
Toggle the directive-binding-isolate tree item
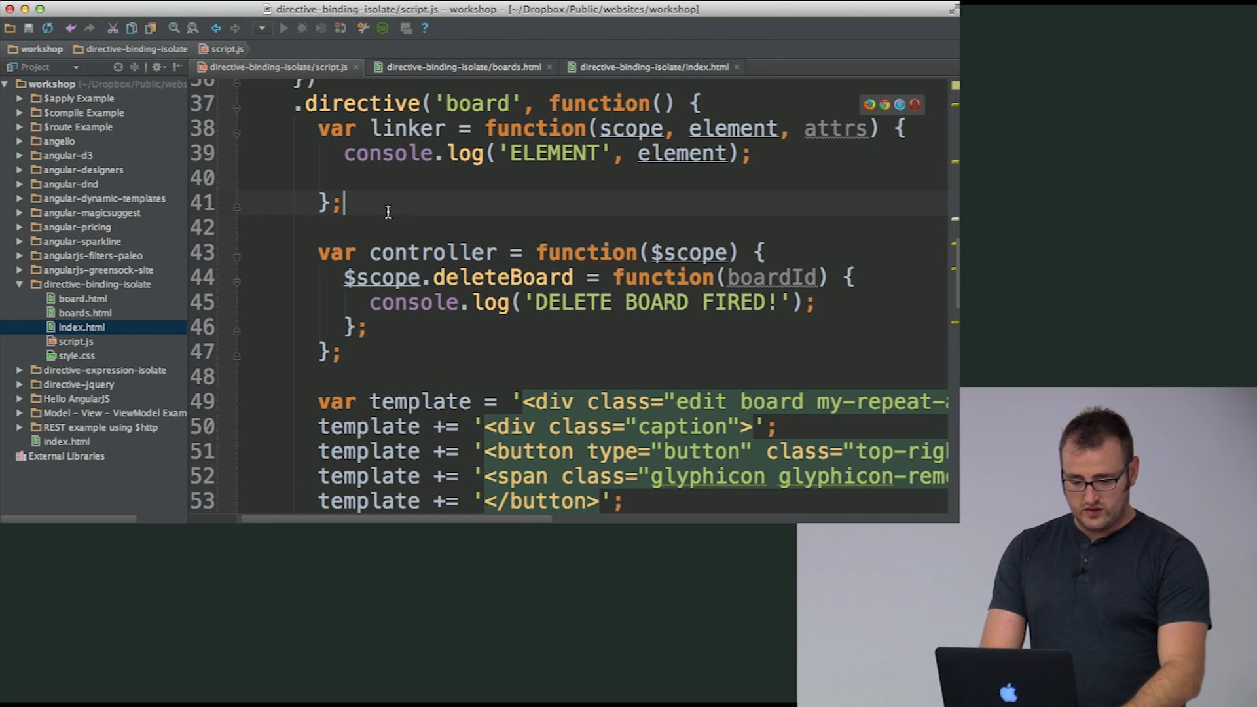19,283
